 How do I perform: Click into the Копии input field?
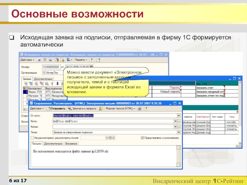(x=113, y=127)
